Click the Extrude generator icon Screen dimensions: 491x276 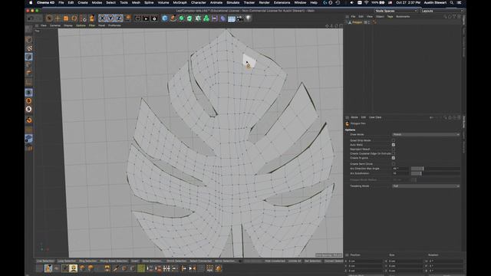(x=189, y=18)
